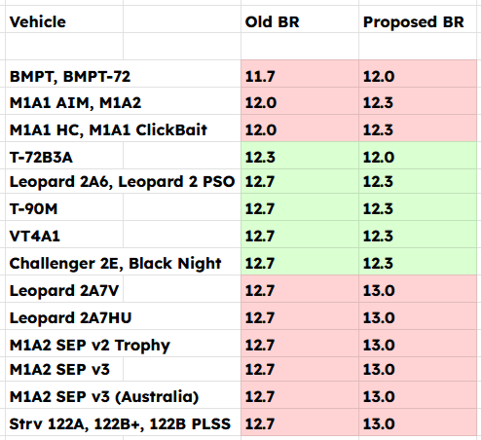
Task: Click the M1A1 HC, M1A1 ClickBait cell
Action: click(x=123, y=128)
